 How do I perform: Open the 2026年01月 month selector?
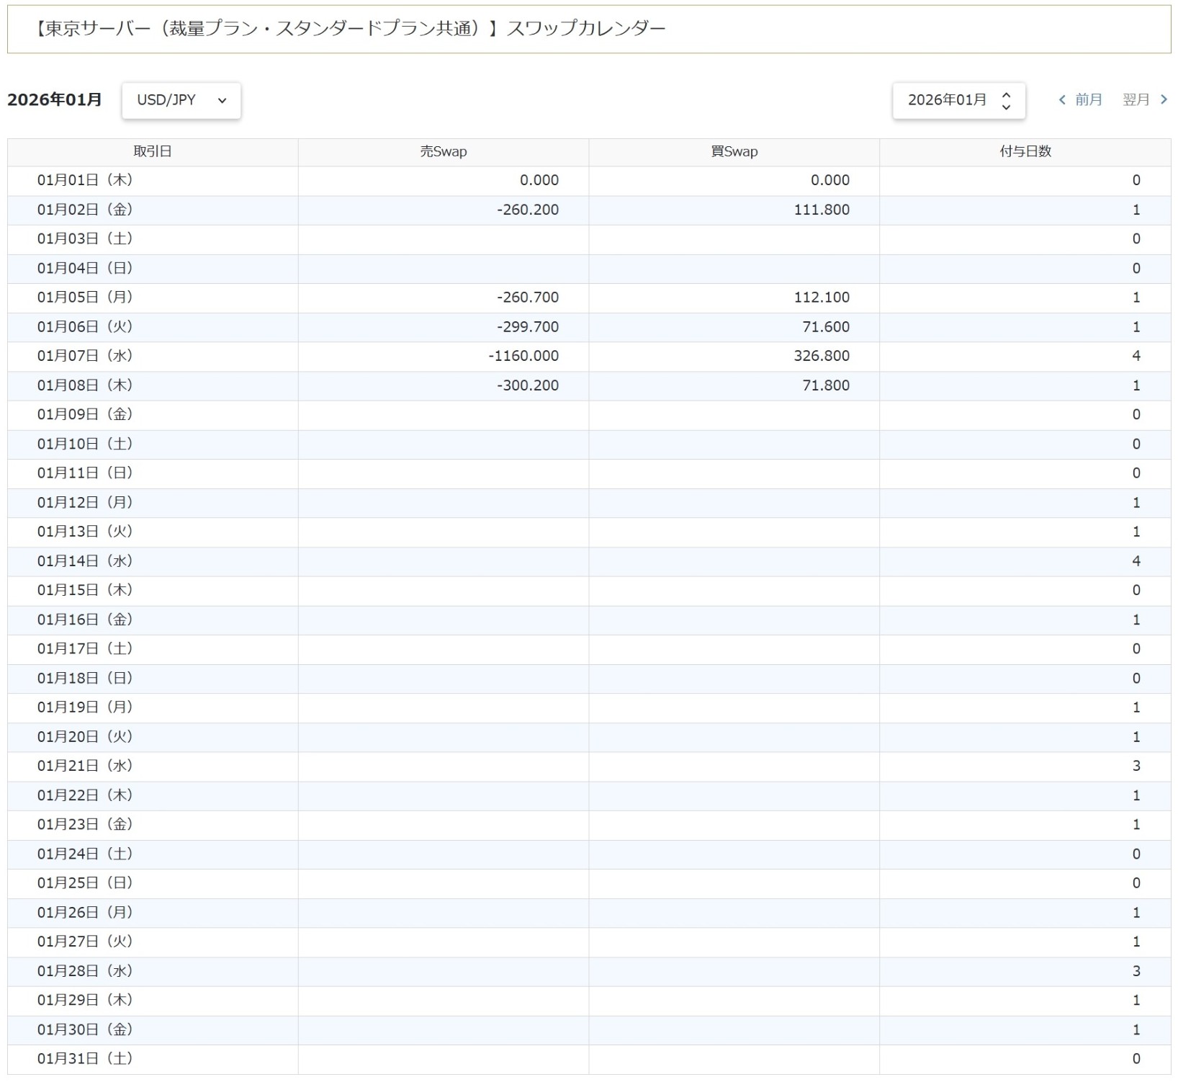pos(959,100)
